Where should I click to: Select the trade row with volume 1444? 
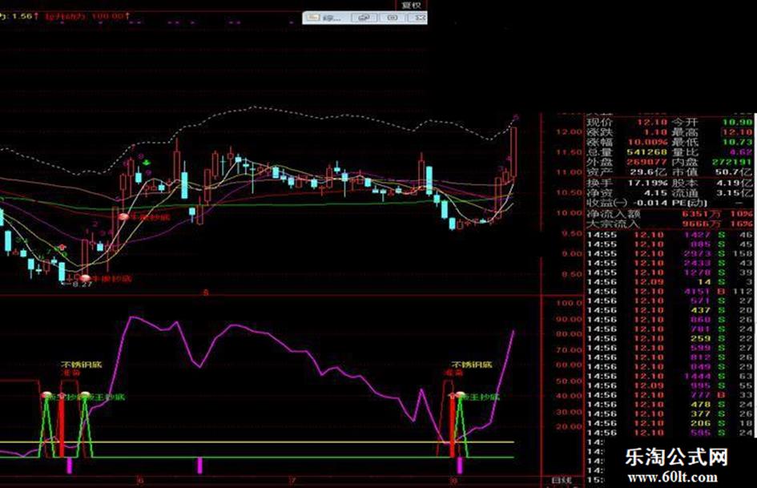[x=670, y=376]
